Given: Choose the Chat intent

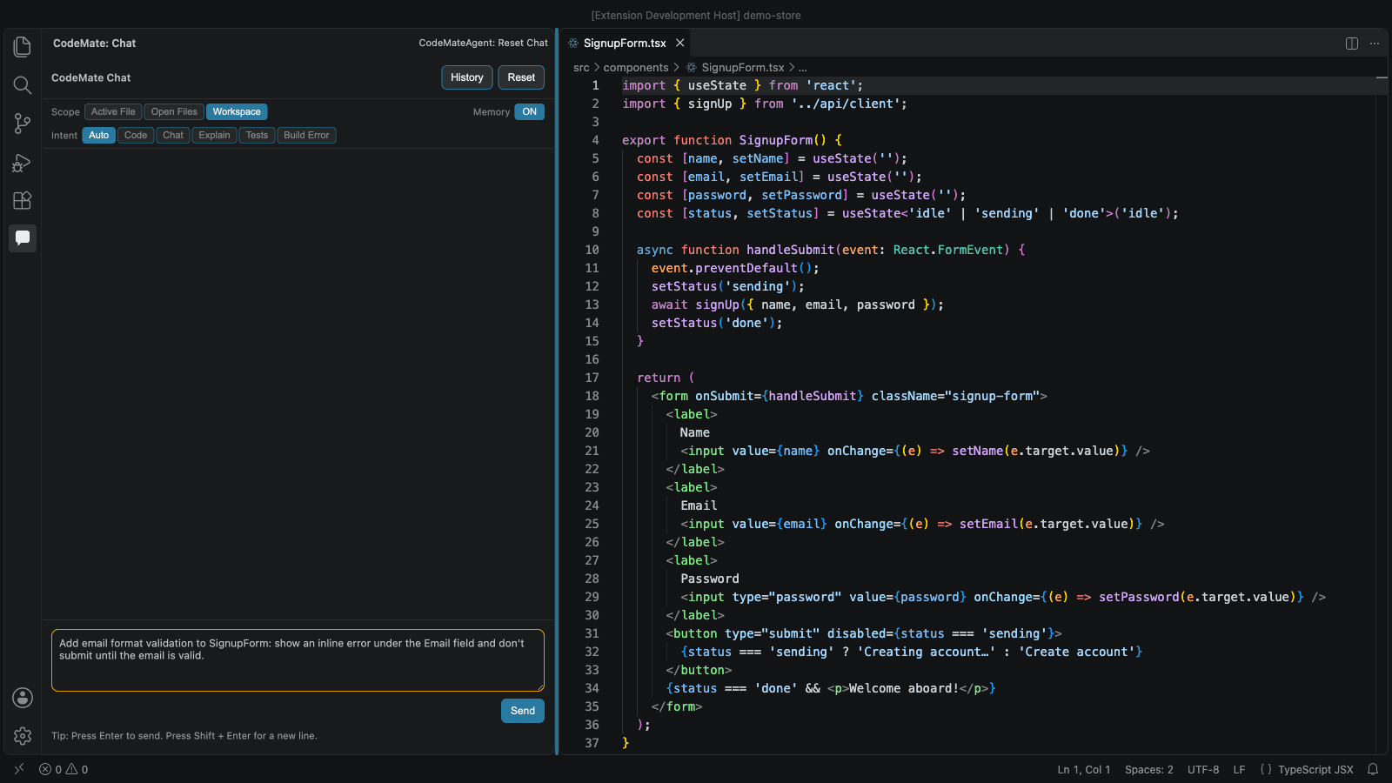Looking at the screenshot, I should [x=173, y=135].
